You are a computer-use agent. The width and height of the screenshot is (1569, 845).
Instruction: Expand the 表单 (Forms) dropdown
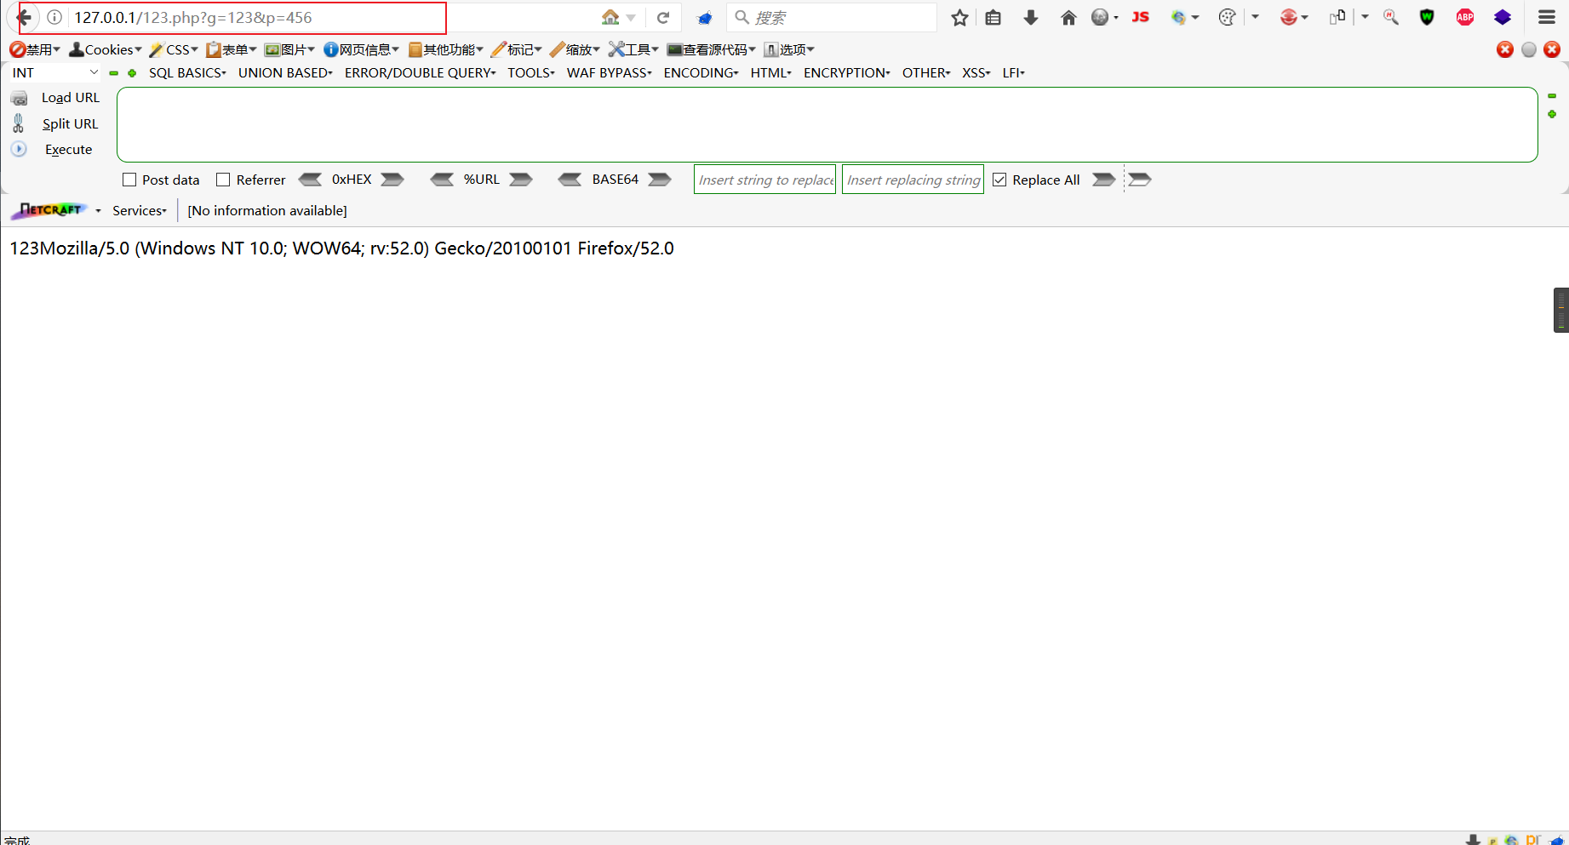coord(232,49)
